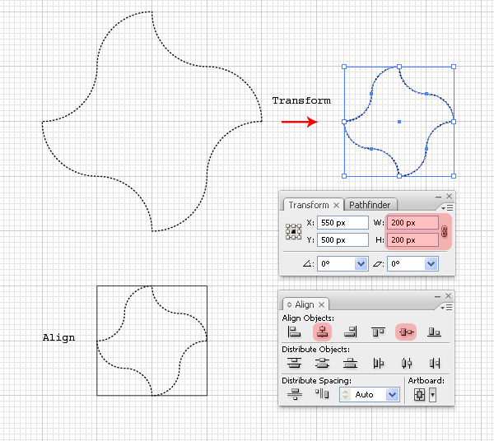The width and height of the screenshot is (494, 441).
Task: Open the rotate angle dropdown
Action: (361, 264)
